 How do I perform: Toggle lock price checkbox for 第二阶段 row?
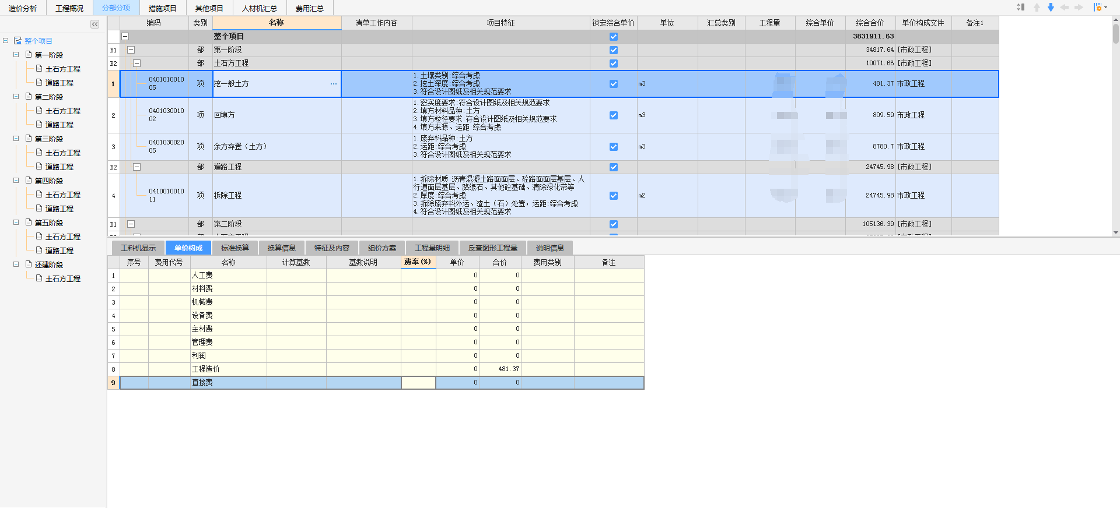(614, 224)
